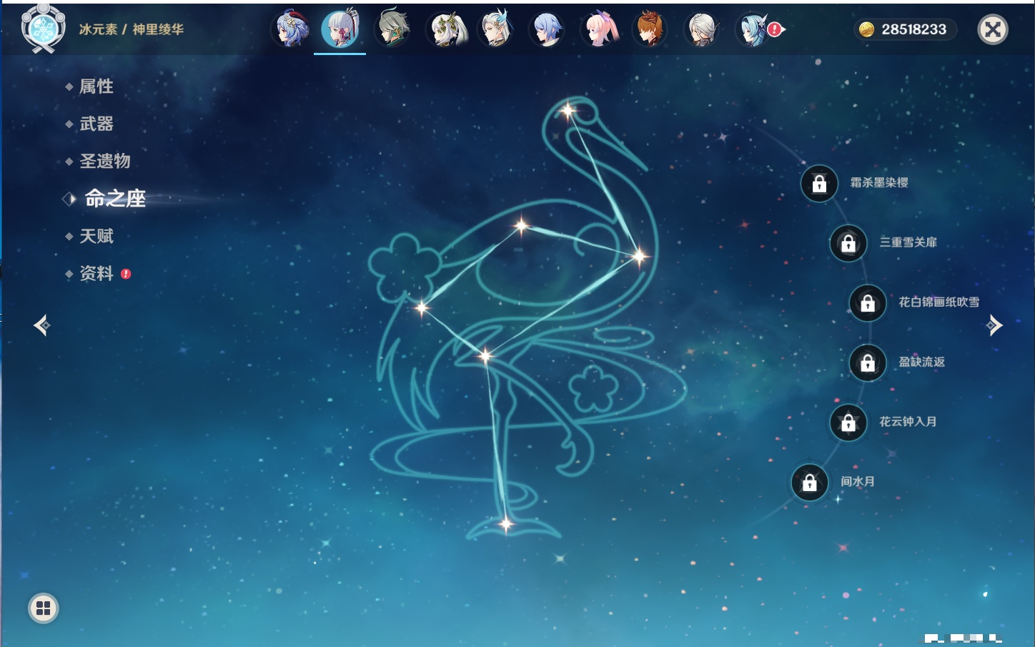Select Eula's avatar with the red alert
1035x647 pixels.
753,29
